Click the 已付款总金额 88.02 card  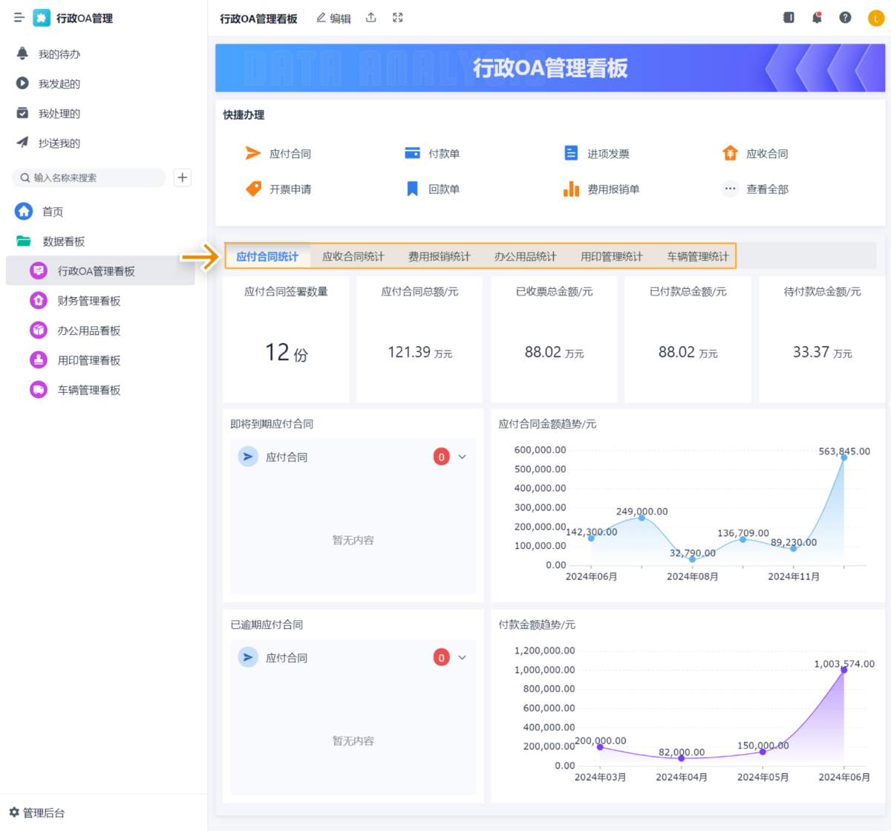(x=688, y=339)
